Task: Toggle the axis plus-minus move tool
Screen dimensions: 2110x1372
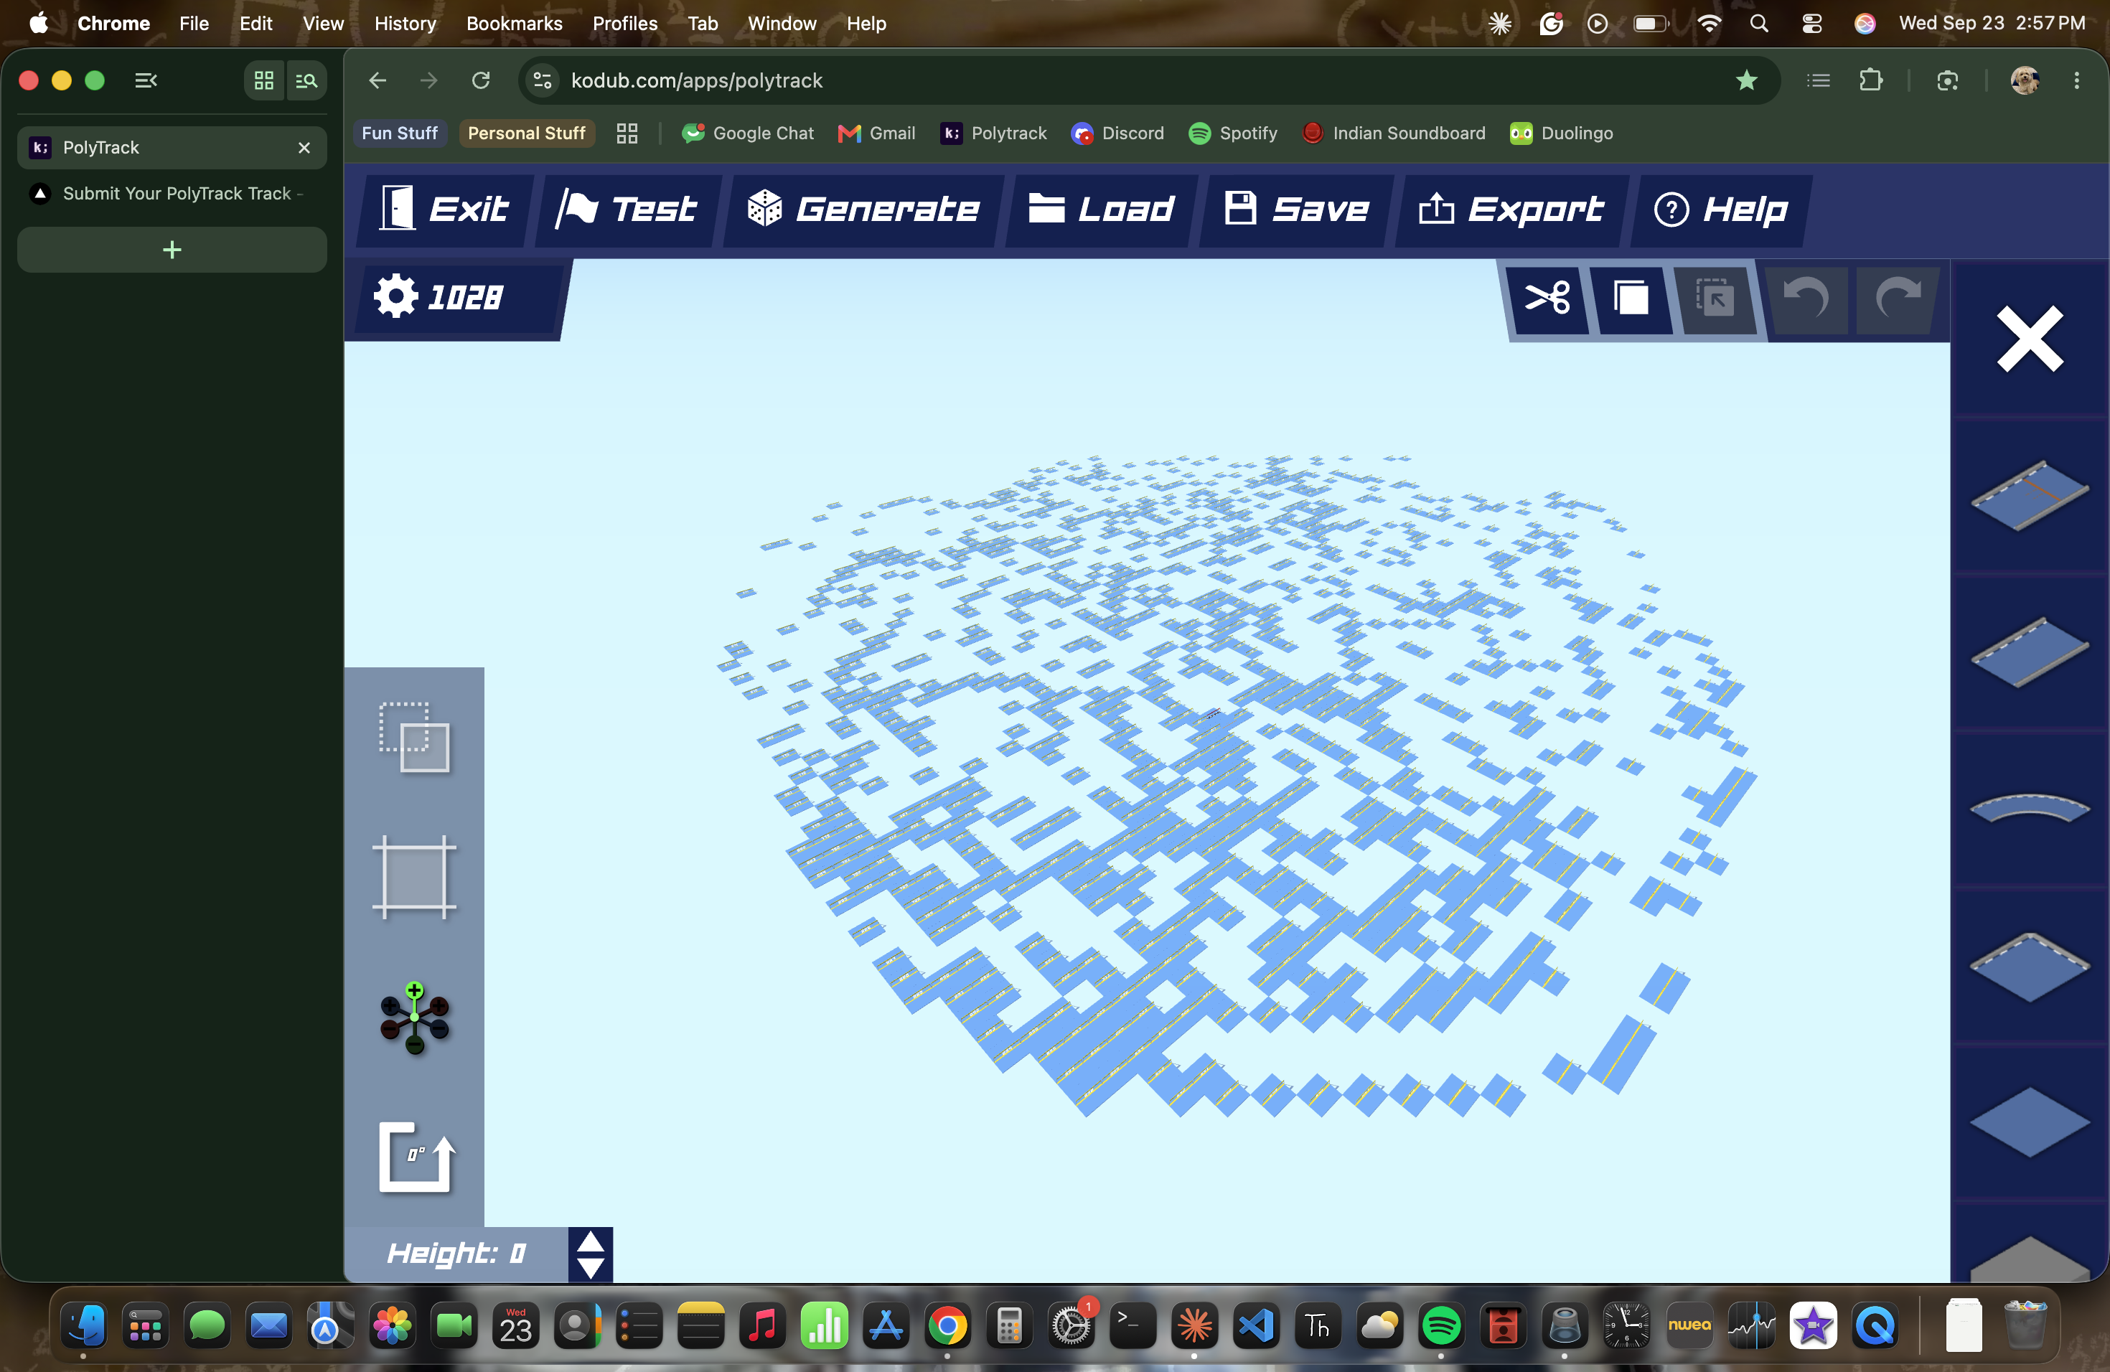Action: click(x=414, y=1018)
